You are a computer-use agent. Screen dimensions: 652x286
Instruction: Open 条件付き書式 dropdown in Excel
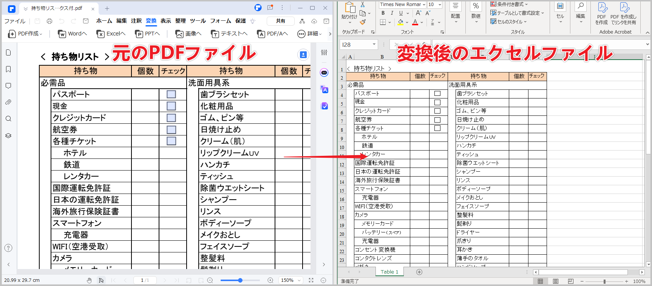509,4
